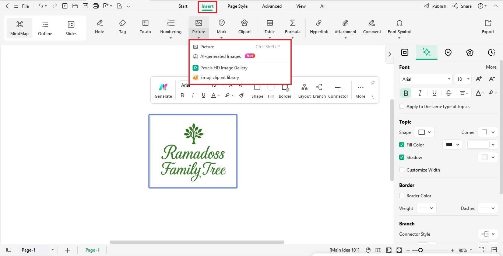
Task: Click the New file plus icon
Action: 65,6
